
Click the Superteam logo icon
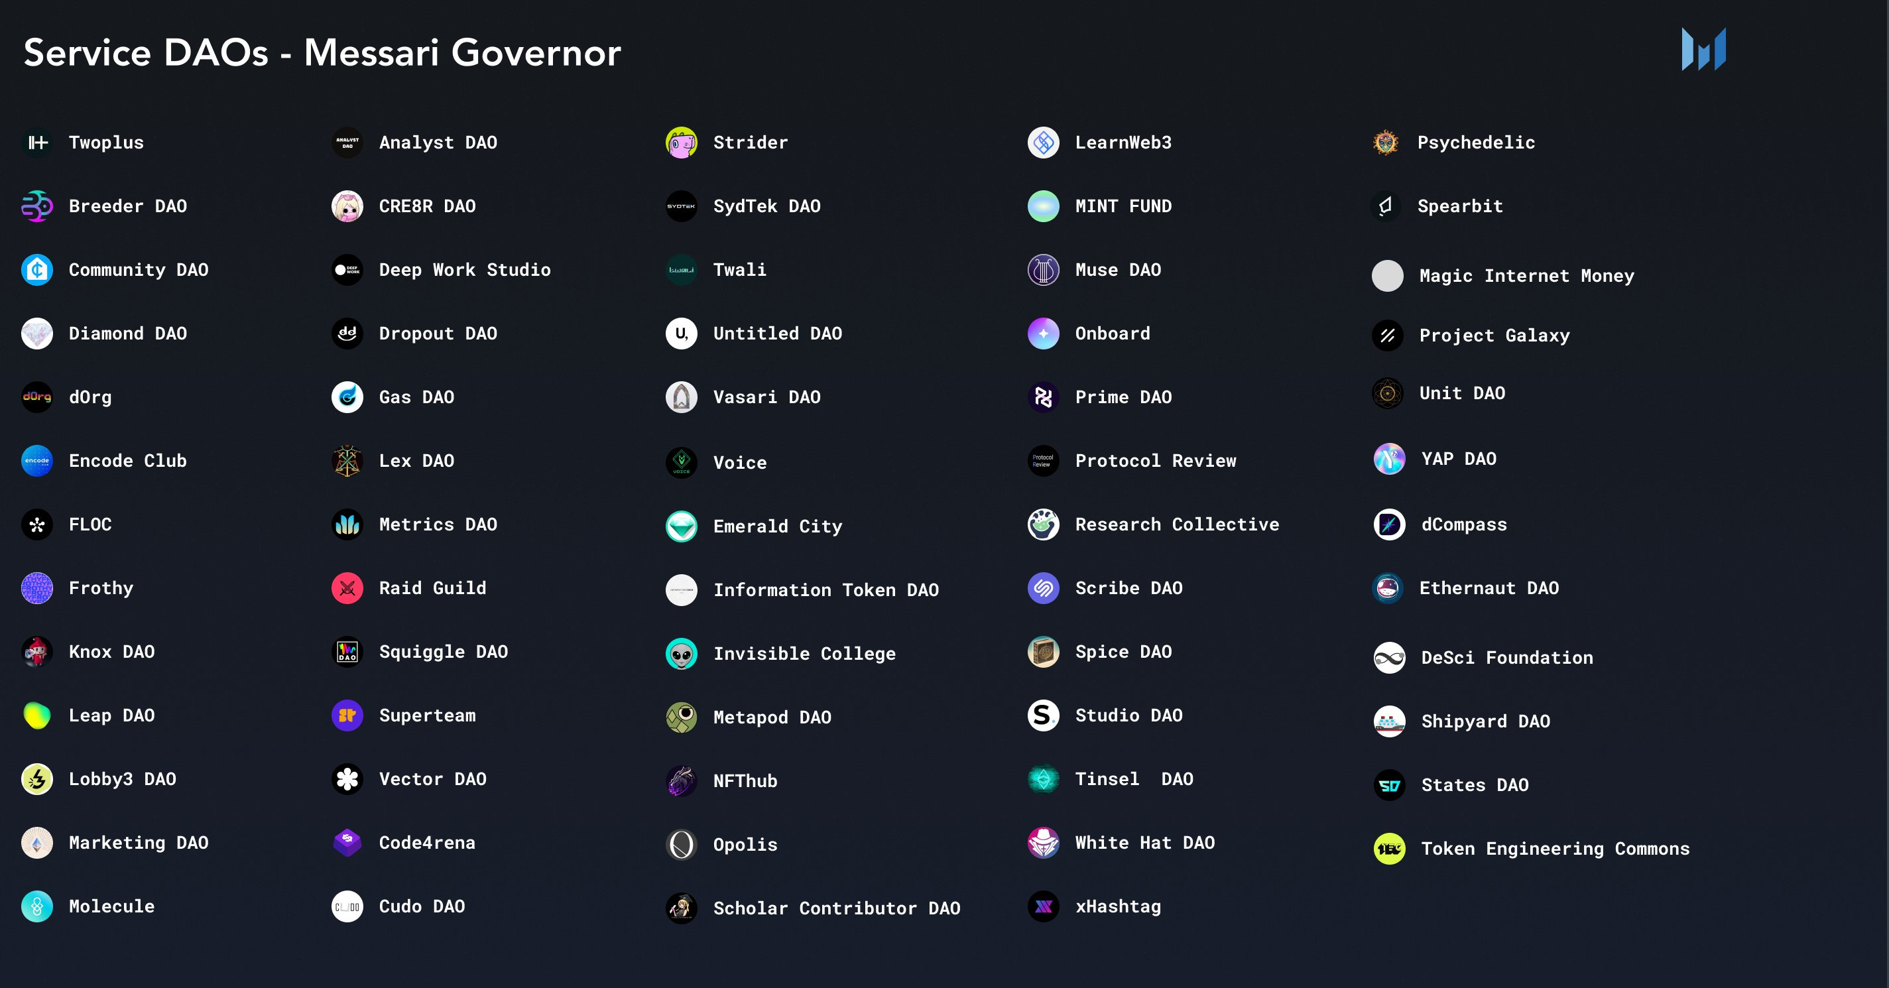pyautogui.click(x=347, y=715)
